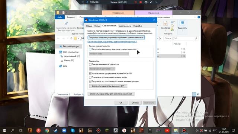Viewport: 238px width, 134px height.
Task: Switch Explorer to details view icon
Action: (x=194, y=94)
